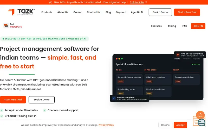
Task: Jump to Pricing section
Action: pos(172,26)
